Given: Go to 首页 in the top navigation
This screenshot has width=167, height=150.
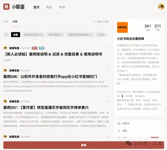Looking at the screenshot, I should coord(36,7).
